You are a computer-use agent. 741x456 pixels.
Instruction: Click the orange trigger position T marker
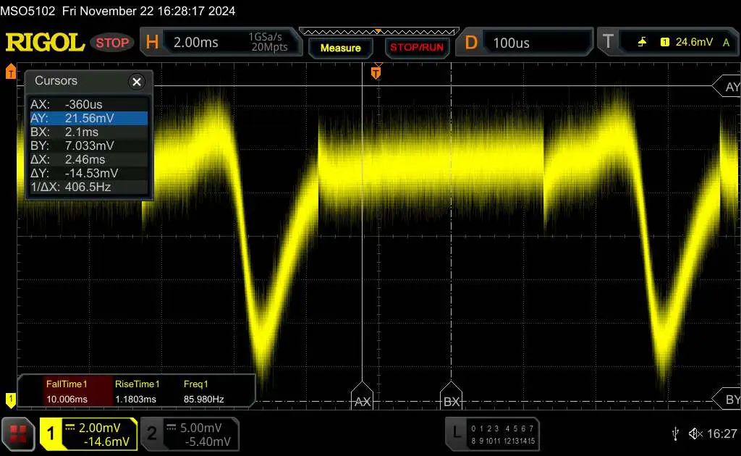tap(376, 72)
